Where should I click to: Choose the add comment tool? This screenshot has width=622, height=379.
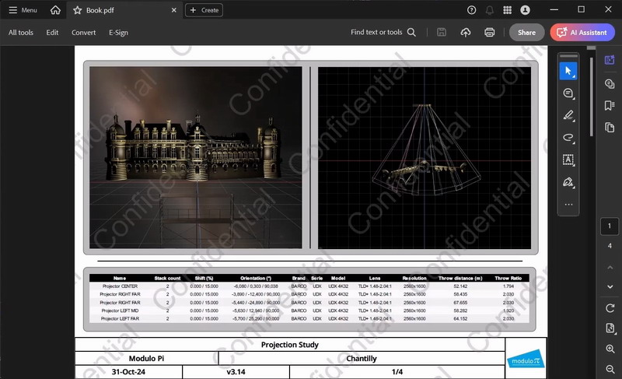pyautogui.click(x=568, y=93)
